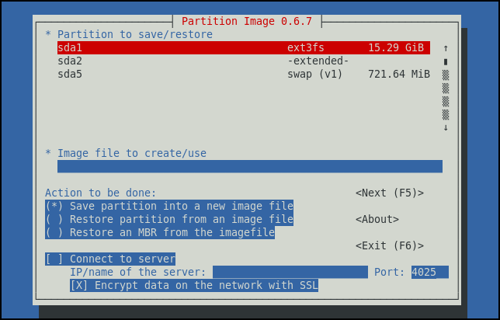Click the scrollbar thumb in partition list
This screenshot has width=500, height=320.
[x=446, y=61]
